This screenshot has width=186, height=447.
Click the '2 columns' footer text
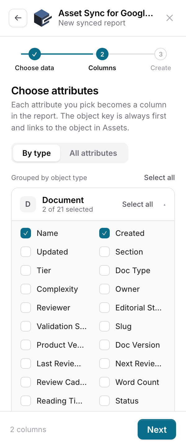28,430
